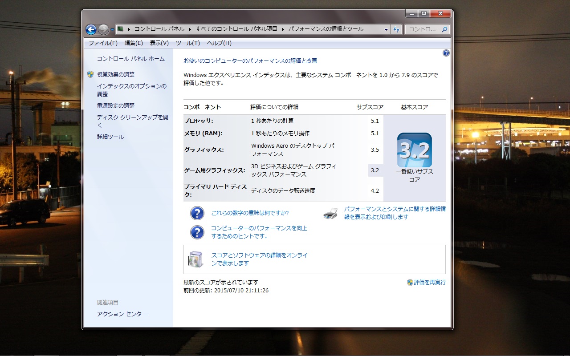Click the Forward navigation arrow button
The width and height of the screenshot is (570, 356).
(x=103, y=30)
